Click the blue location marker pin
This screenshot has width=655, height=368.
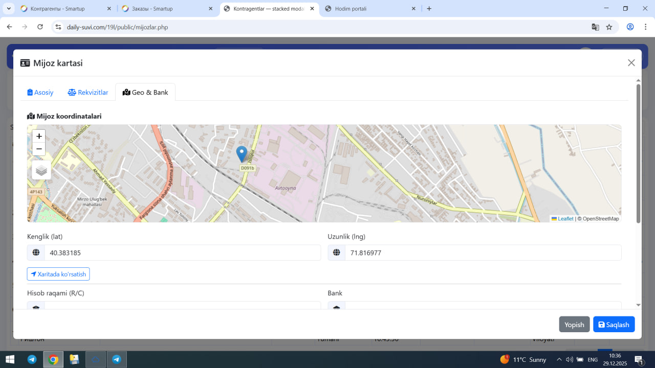pyautogui.click(x=242, y=154)
